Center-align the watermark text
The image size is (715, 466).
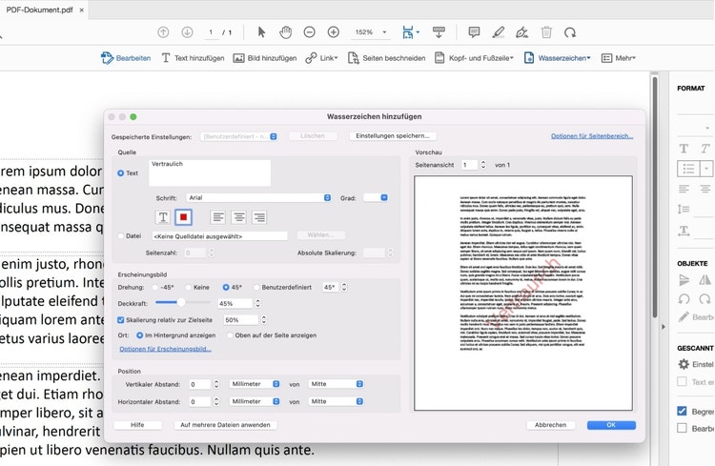click(x=238, y=218)
